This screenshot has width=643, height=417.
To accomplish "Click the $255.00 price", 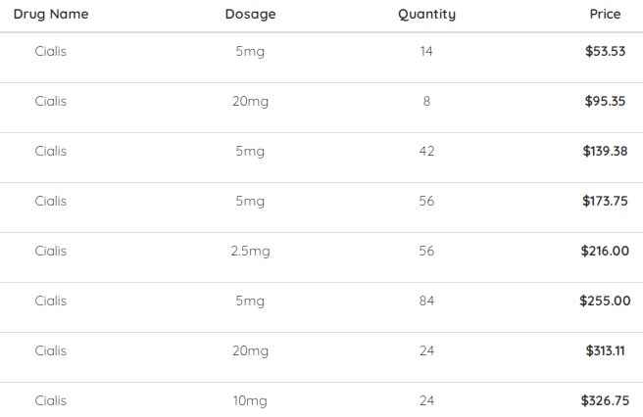I will click(605, 301).
